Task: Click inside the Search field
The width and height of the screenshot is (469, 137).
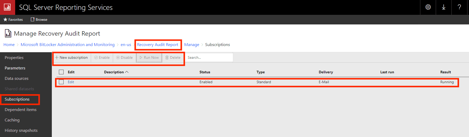Action: (x=209, y=57)
